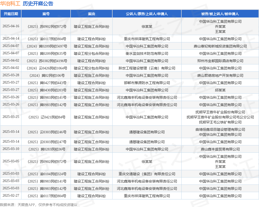Click defendant 唐山鑫丰盛贸易有限公司

[x=220, y=149]
